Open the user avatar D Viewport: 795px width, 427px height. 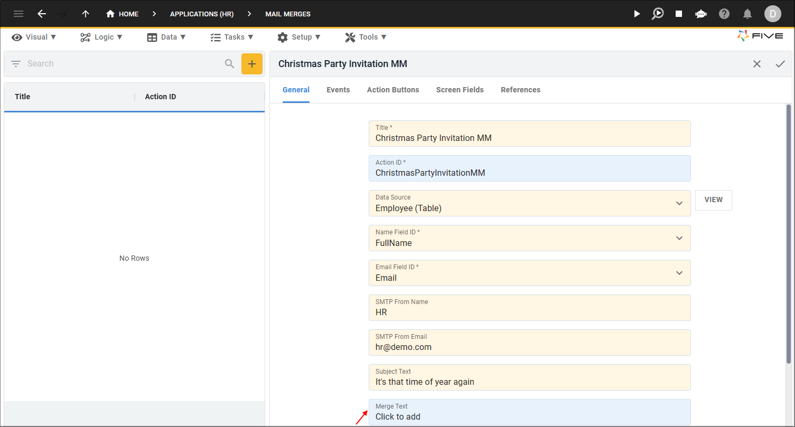(772, 14)
